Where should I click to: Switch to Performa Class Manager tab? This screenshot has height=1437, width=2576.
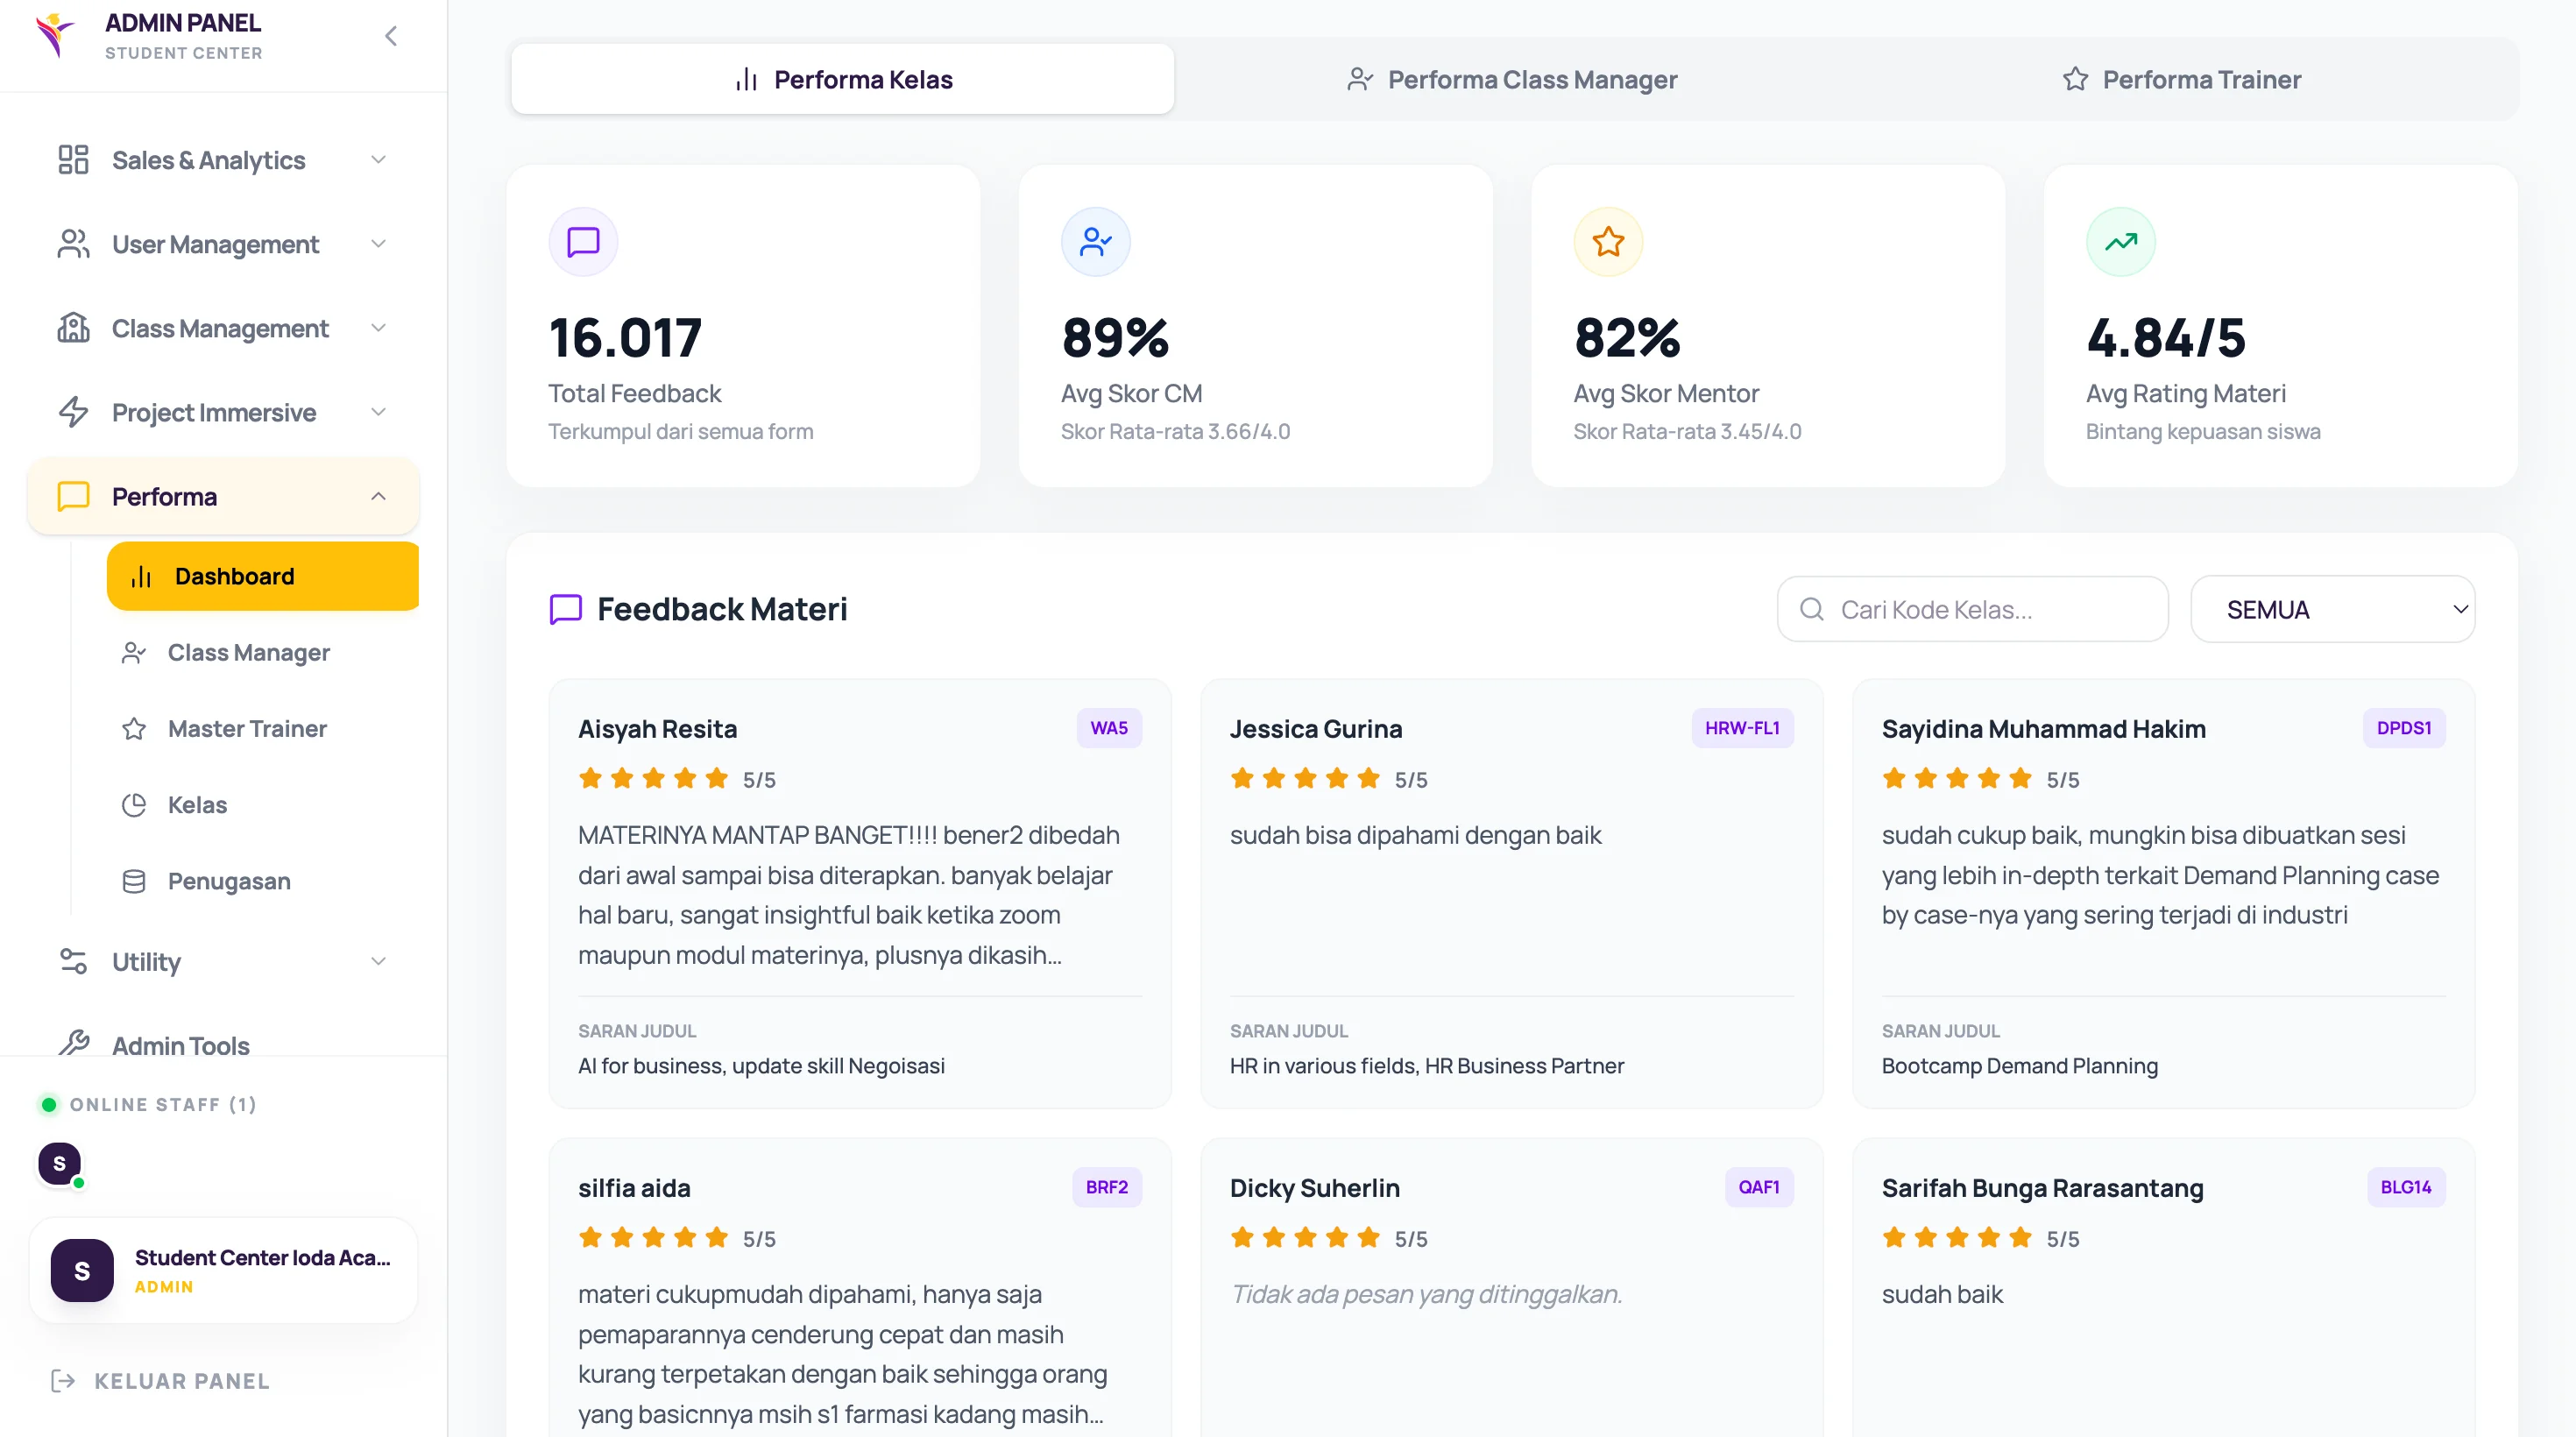(1512, 79)
